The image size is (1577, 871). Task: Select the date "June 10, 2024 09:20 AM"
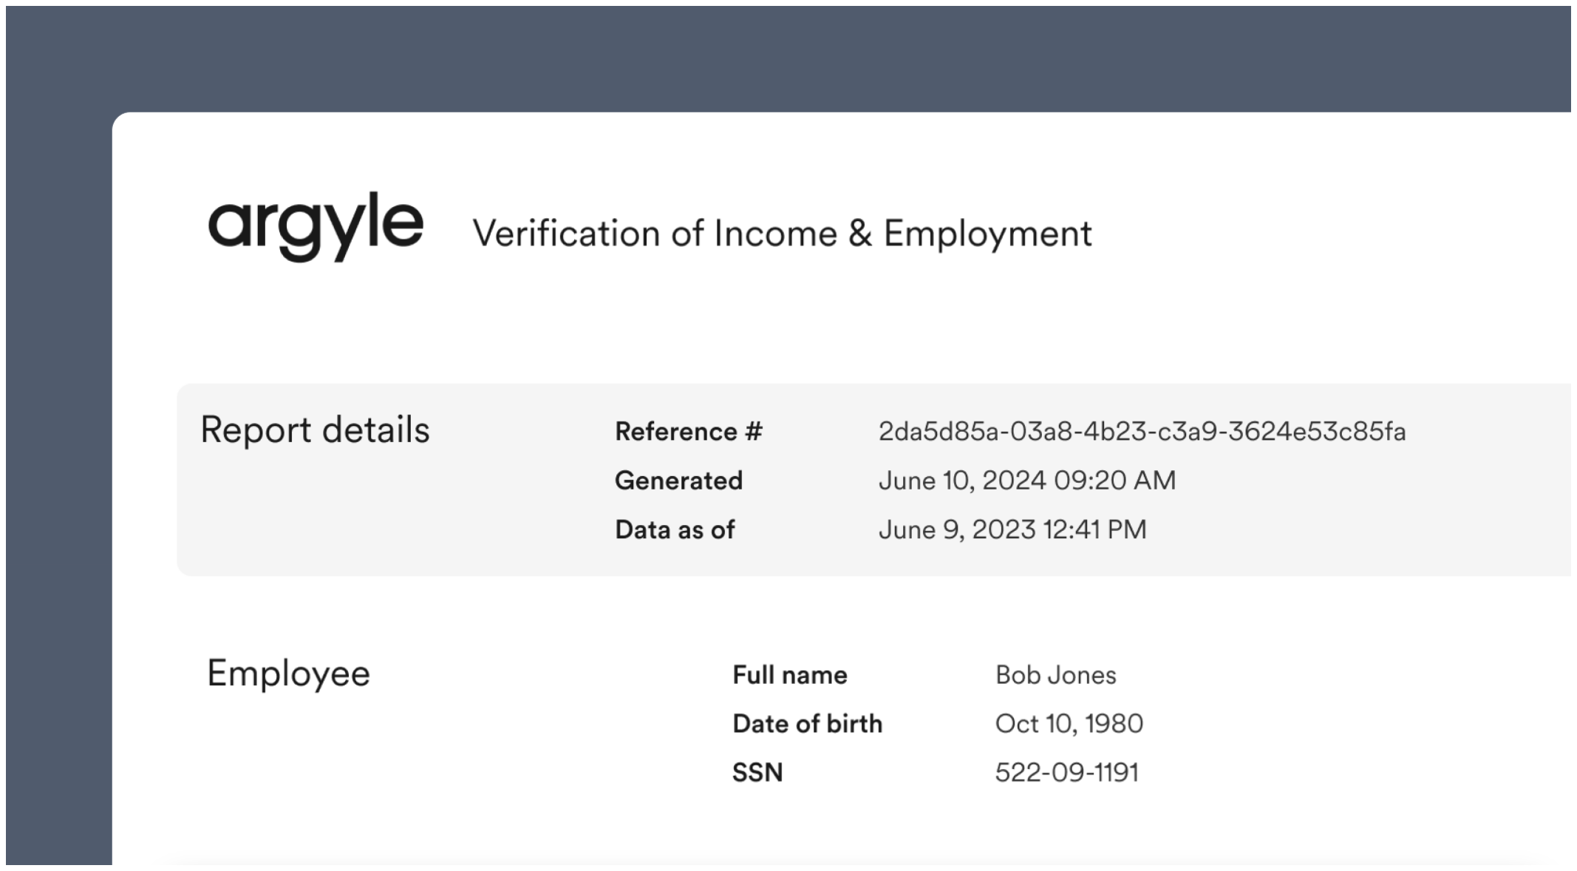[x=1026, y=481]
